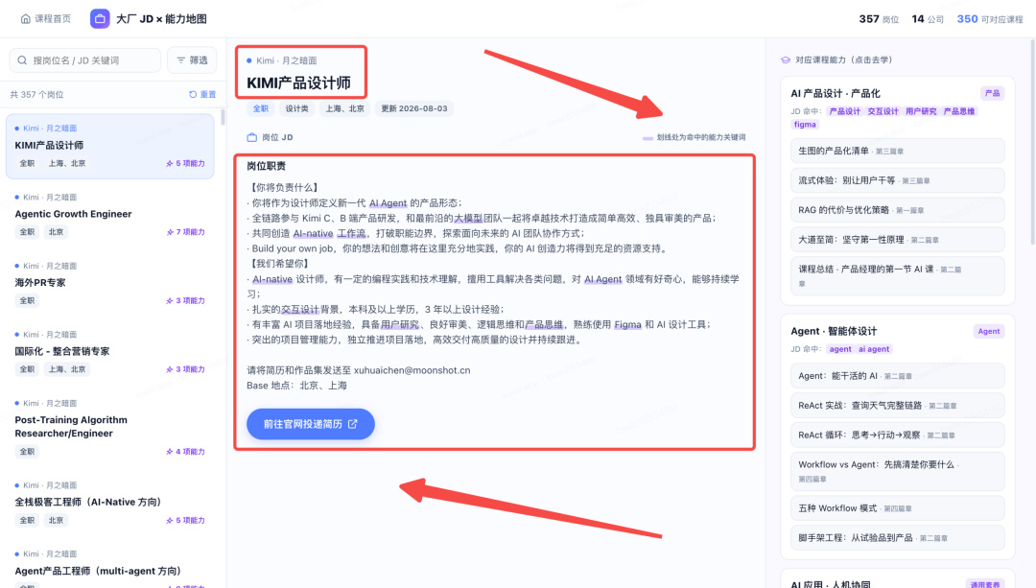Click the search magnifier icon
Viewport: 1036px width, 588px height.
(x=22, y=60)
